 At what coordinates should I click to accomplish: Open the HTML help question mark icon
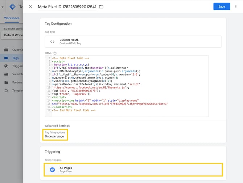point(55,53)
